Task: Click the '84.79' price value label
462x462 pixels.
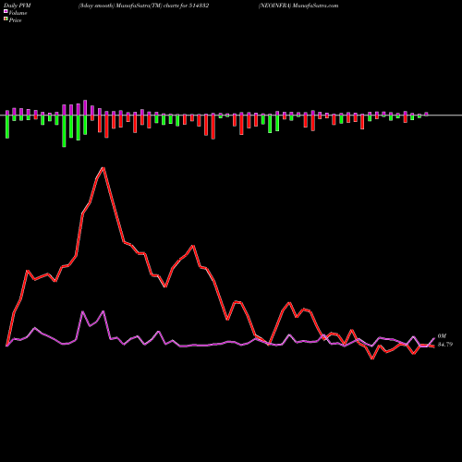Action: coord(445,345)
